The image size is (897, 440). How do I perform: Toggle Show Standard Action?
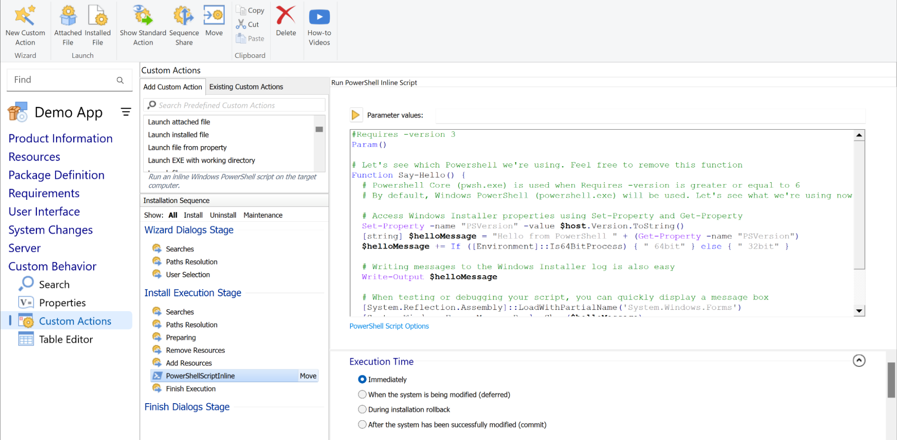click(143, 26)
